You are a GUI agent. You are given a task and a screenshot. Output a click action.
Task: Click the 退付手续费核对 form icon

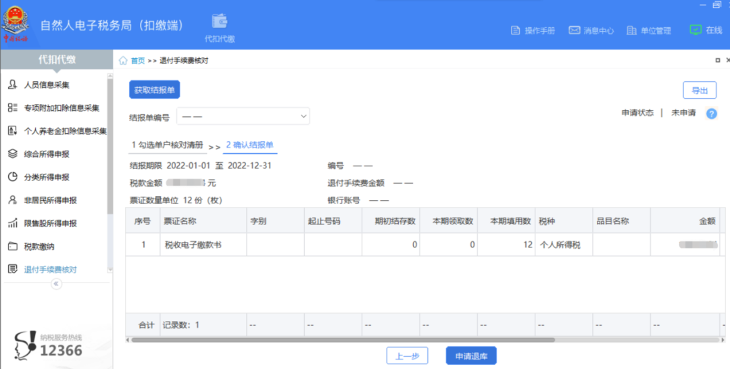(13, 270)
